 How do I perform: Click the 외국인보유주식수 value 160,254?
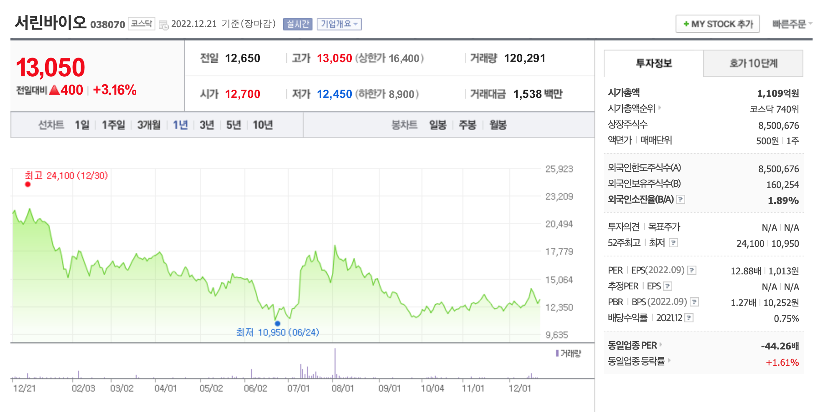click(x=782, y=185)
